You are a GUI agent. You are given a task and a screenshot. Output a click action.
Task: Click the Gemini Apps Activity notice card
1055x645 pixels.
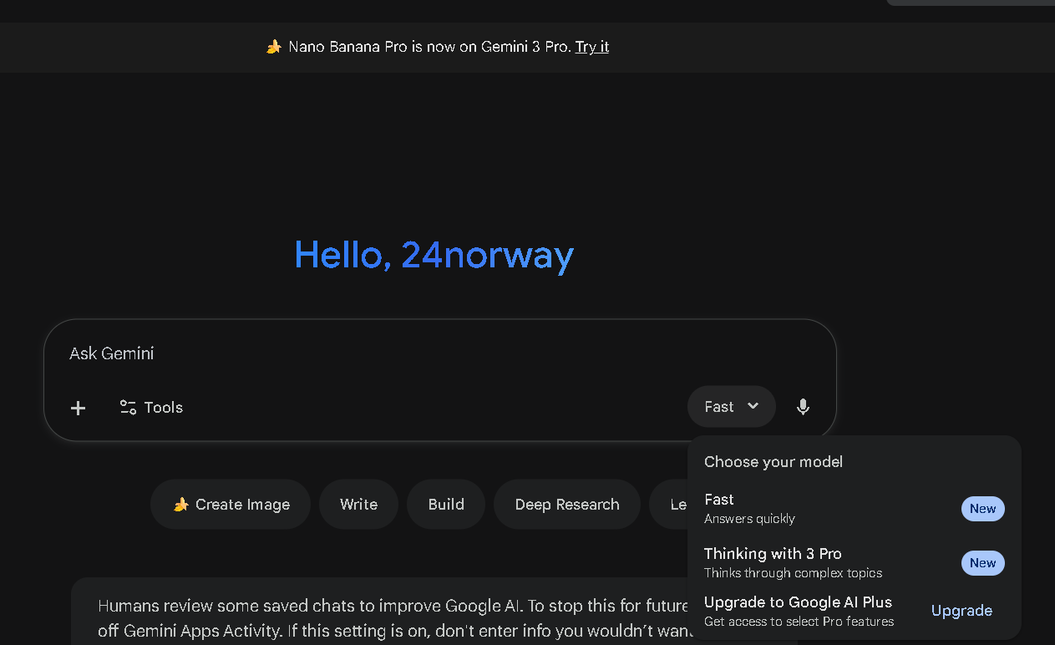click(x=376, y=617)
